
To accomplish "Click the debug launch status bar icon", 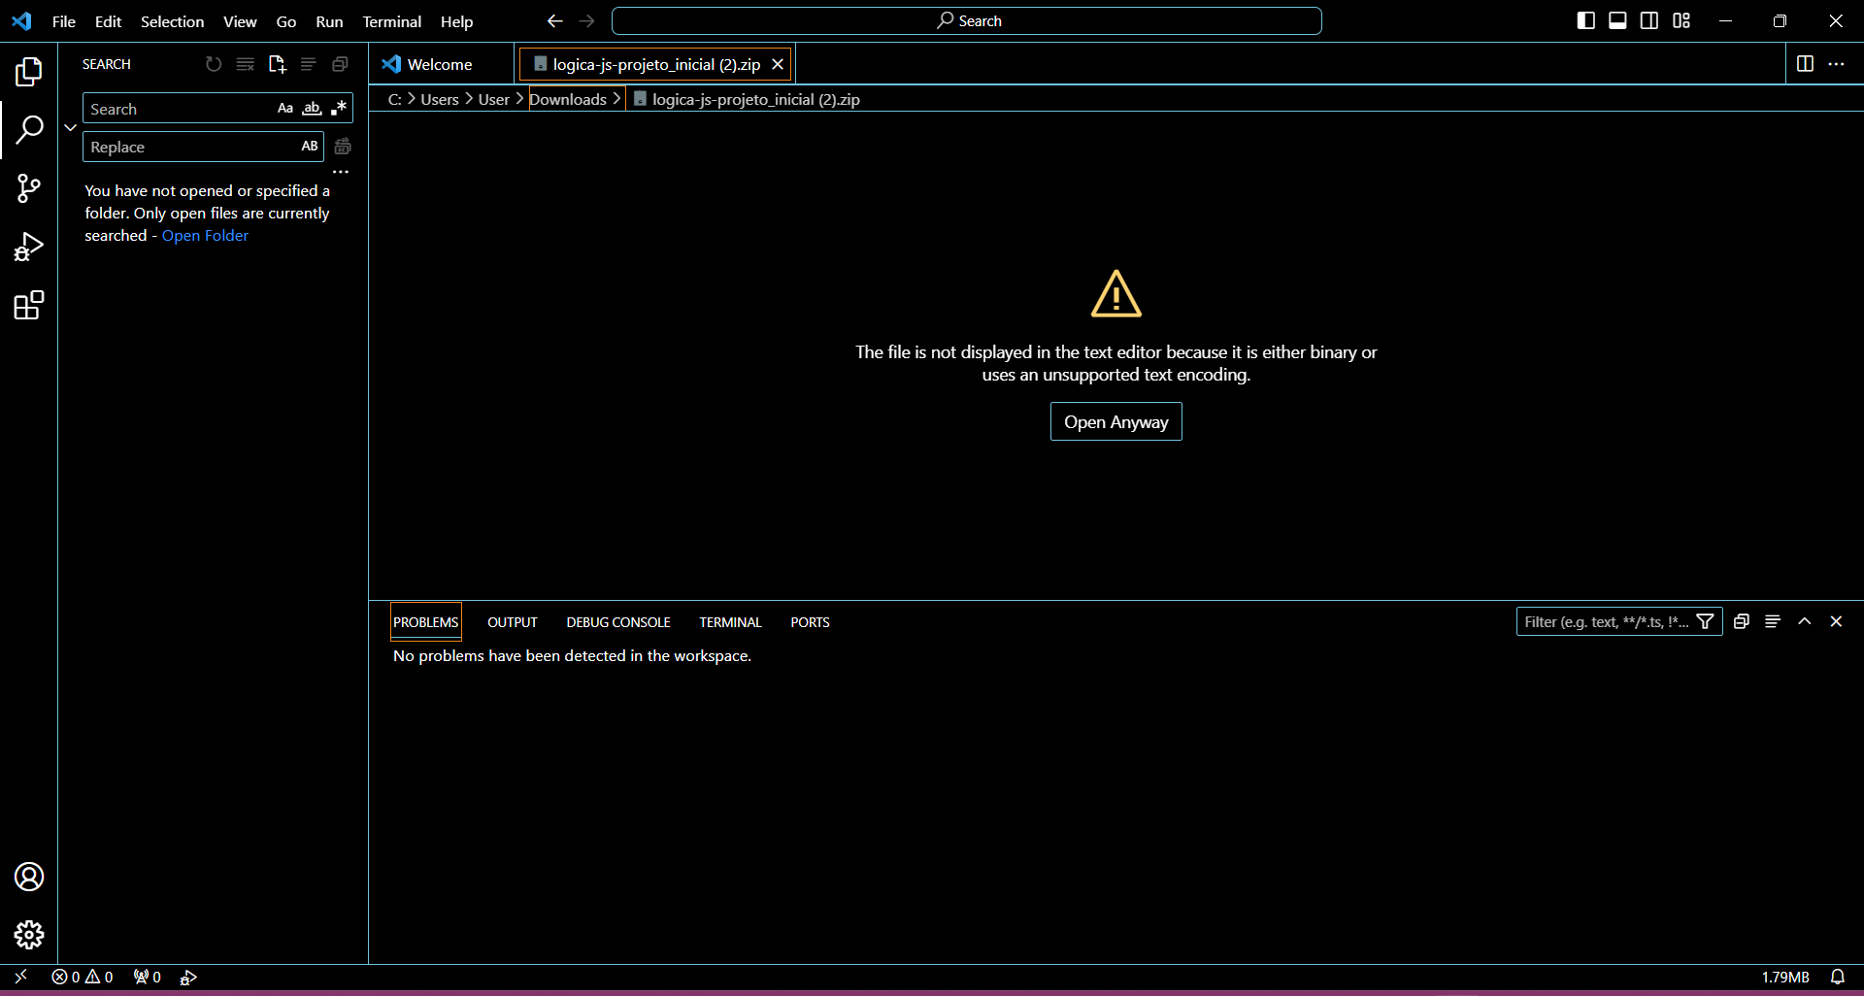I will point(188,977).
